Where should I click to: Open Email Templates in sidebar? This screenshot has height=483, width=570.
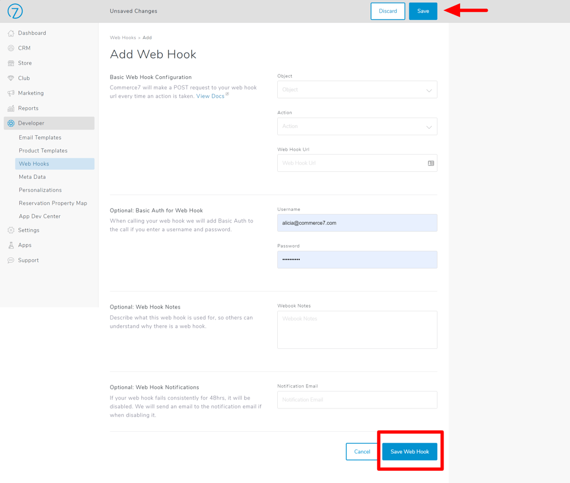coord(40,137)
